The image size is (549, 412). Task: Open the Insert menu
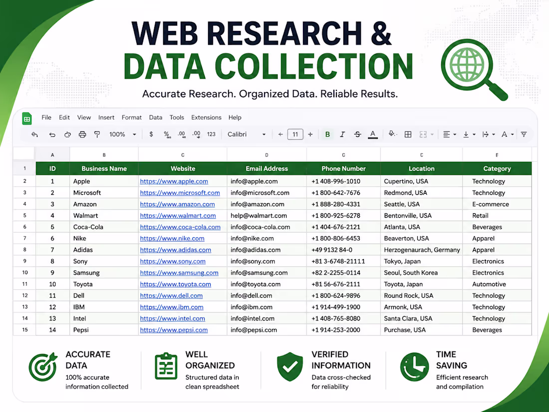tap(106, 117)
